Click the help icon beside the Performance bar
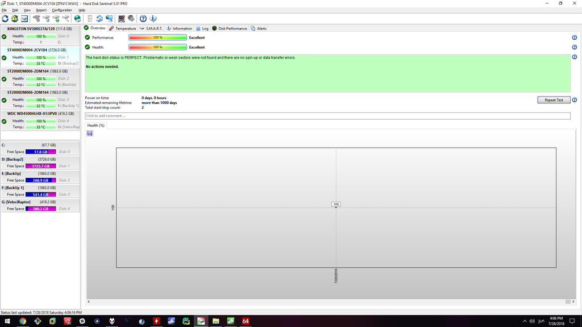The width and height of the screenshot is (582, 327). click(x=574, y=37)
